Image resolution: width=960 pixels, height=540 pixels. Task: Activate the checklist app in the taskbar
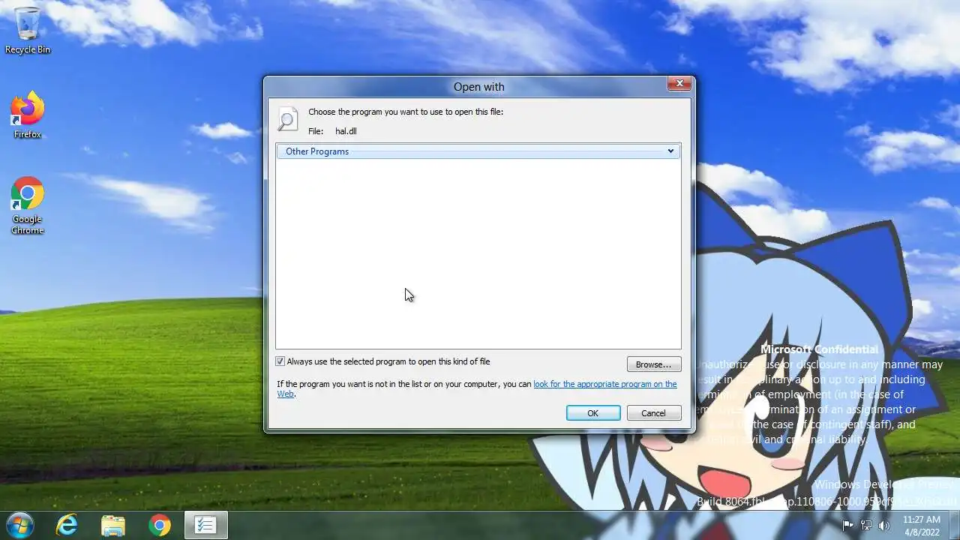point(205,525)
